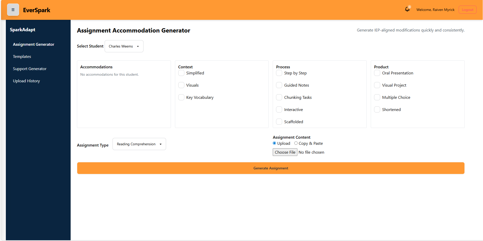Screen dimensions: 483x241
Task: Toggle the Chunking Tasks checkbox
Action: 279,97
